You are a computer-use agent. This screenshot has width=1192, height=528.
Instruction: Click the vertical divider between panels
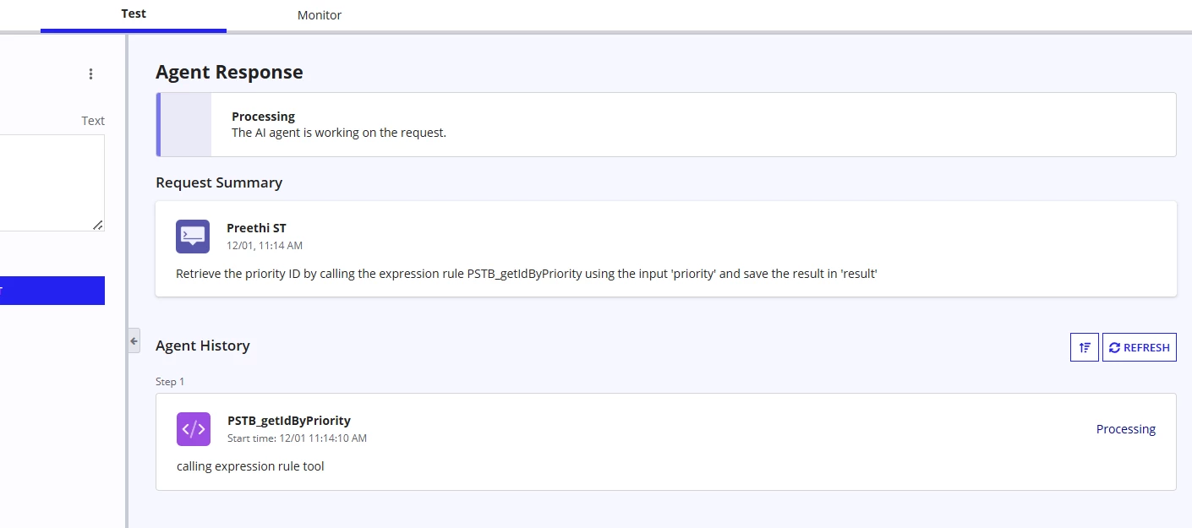tap(127, 280)
